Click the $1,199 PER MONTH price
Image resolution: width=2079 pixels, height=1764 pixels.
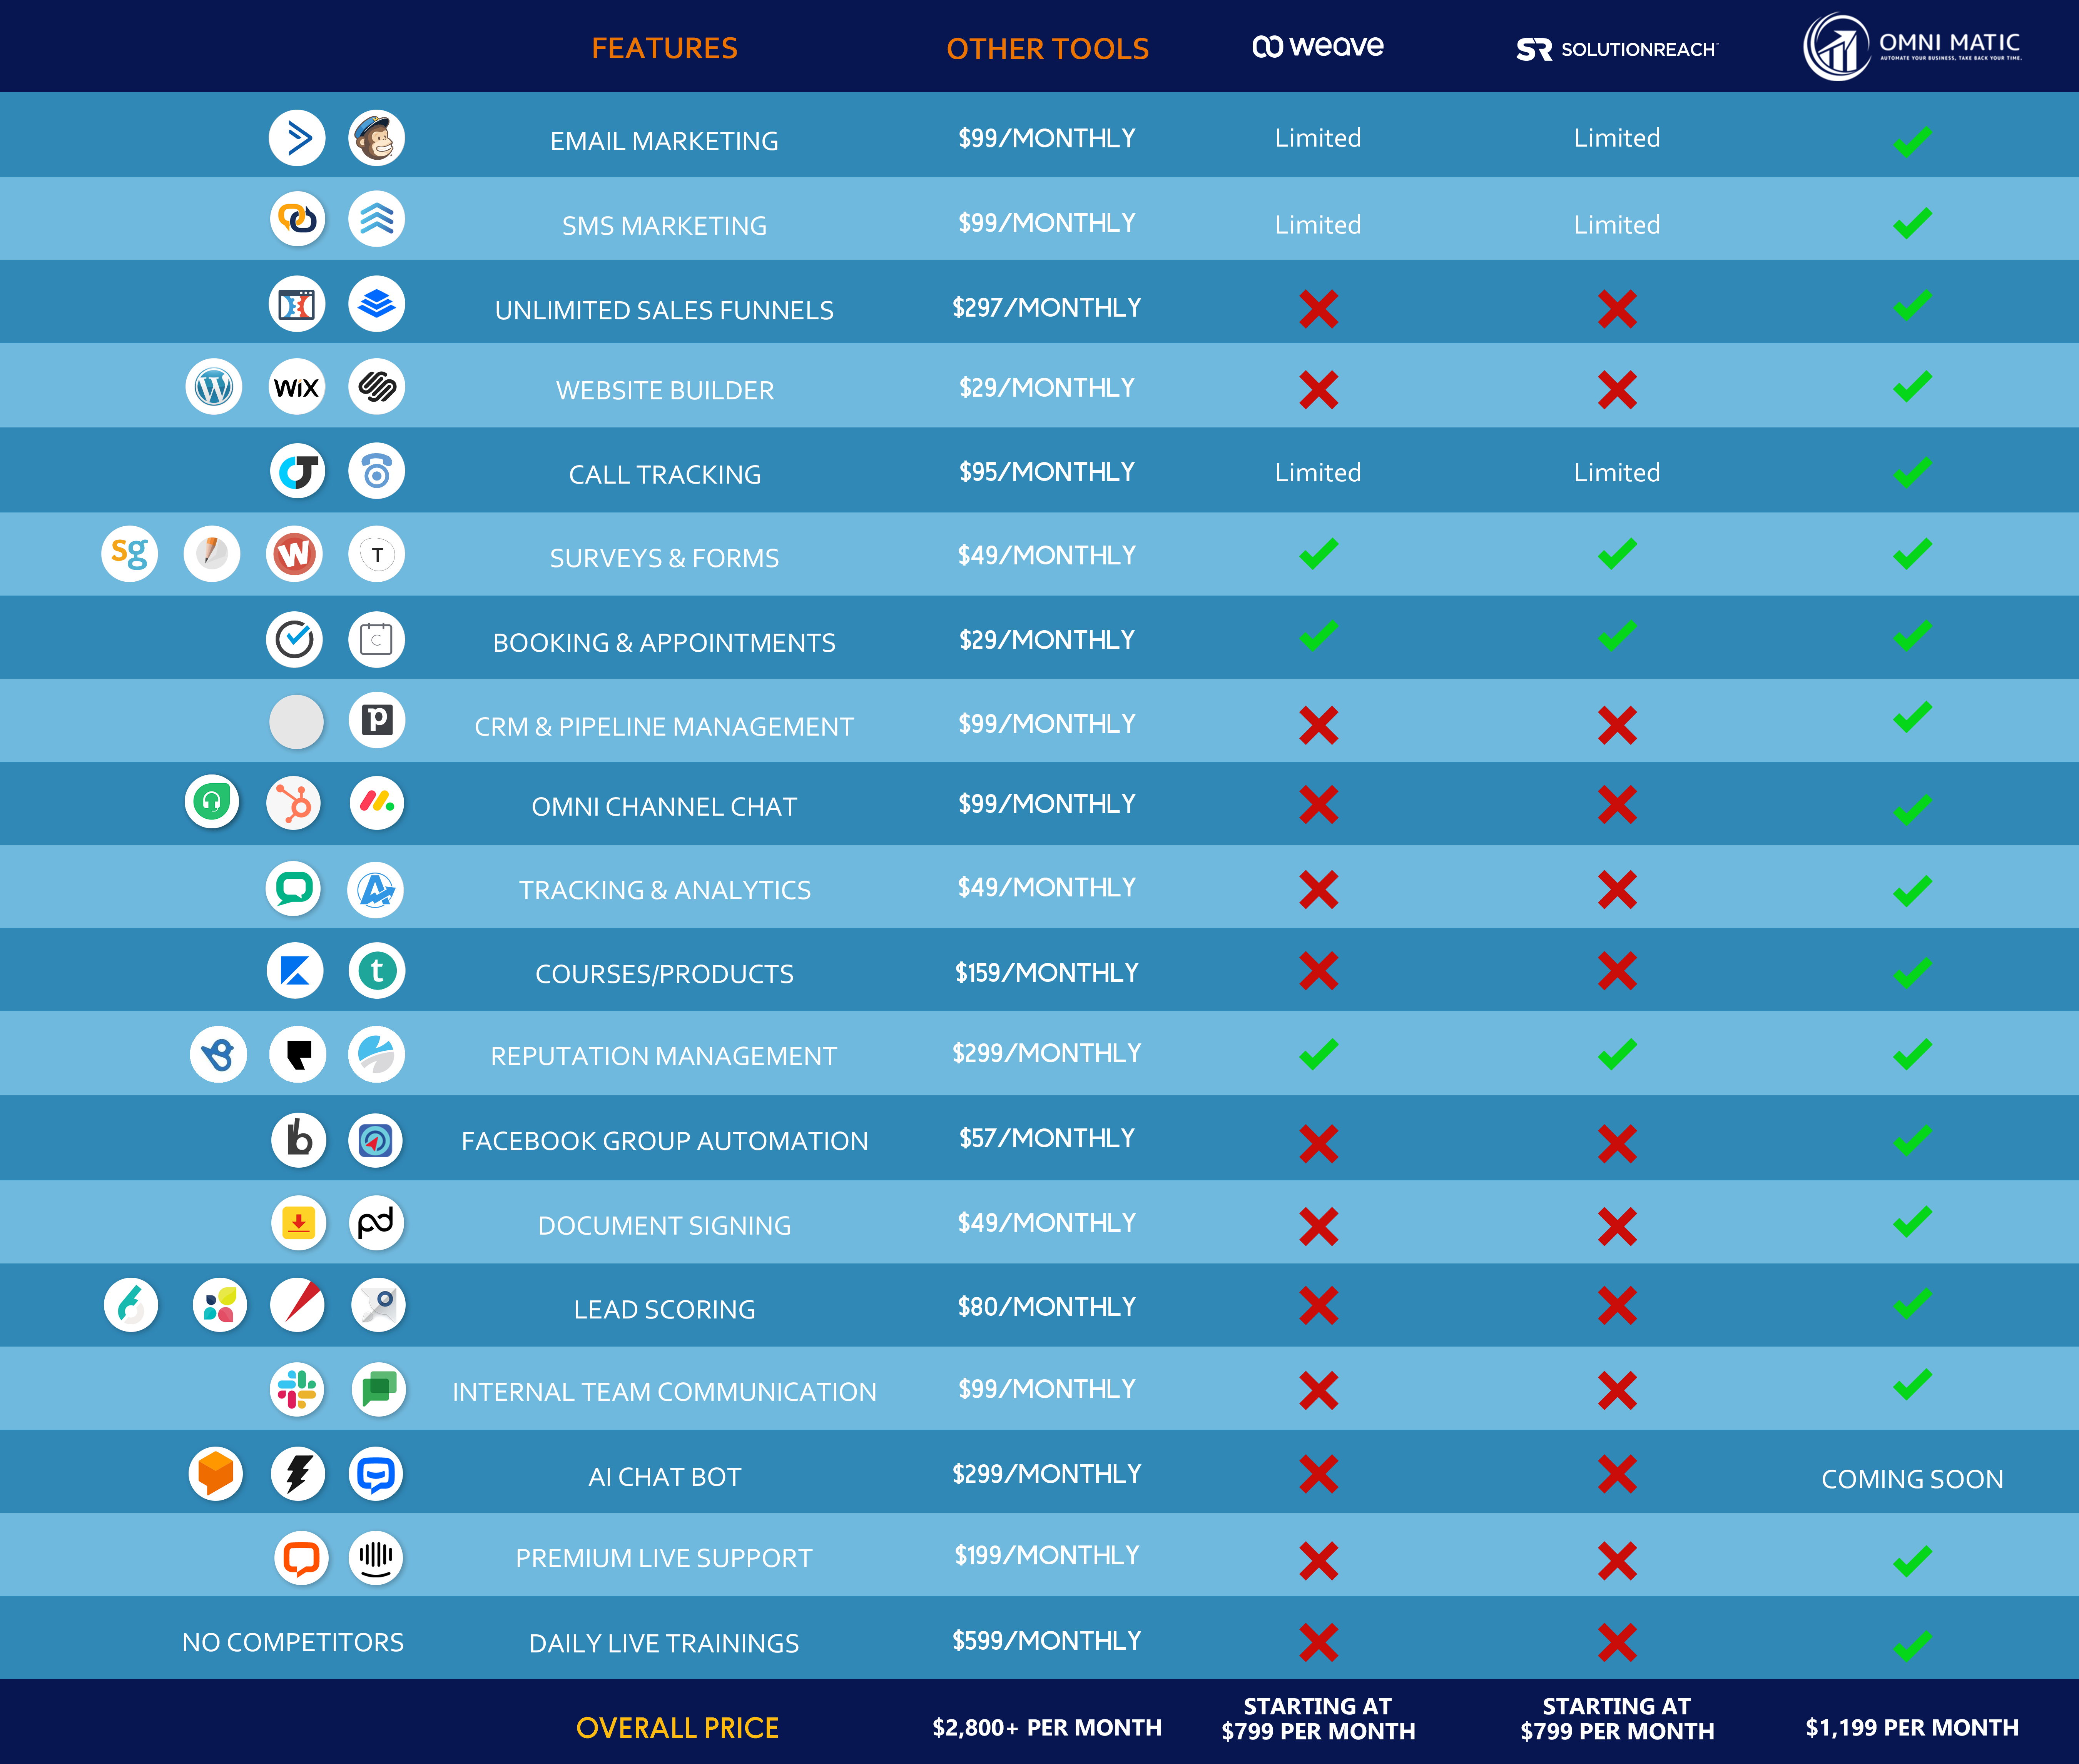1912,1727
